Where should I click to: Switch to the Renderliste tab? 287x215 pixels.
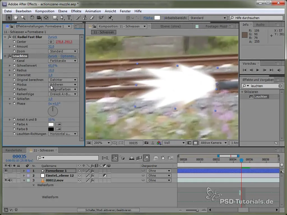click(x=14, y=150)
